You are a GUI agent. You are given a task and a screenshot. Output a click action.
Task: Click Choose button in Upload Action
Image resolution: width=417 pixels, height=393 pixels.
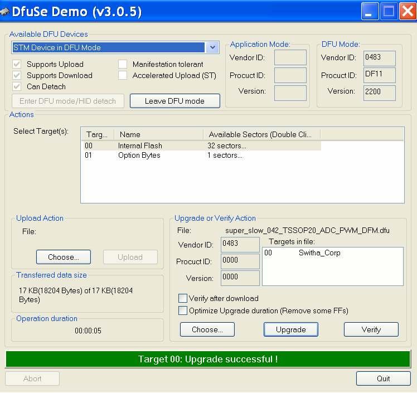(x=64, y=257)
